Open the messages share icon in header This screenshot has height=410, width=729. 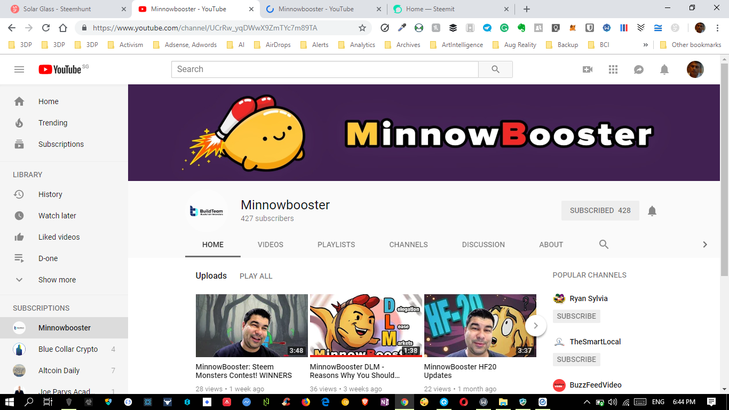(x=639, y=69)
